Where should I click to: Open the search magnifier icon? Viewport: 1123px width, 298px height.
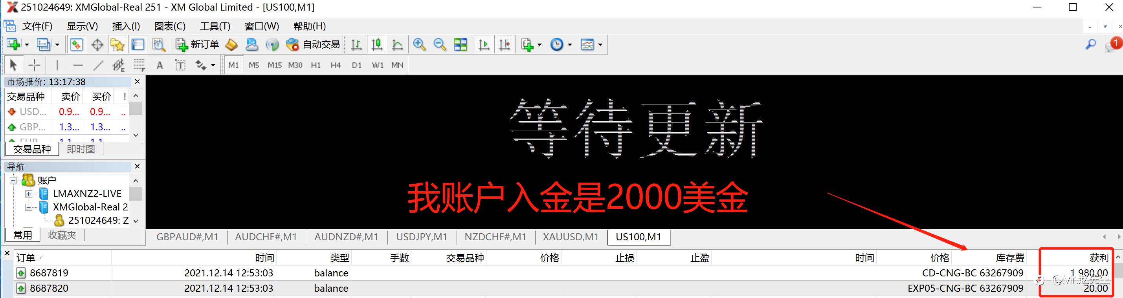pos(1091,44)
